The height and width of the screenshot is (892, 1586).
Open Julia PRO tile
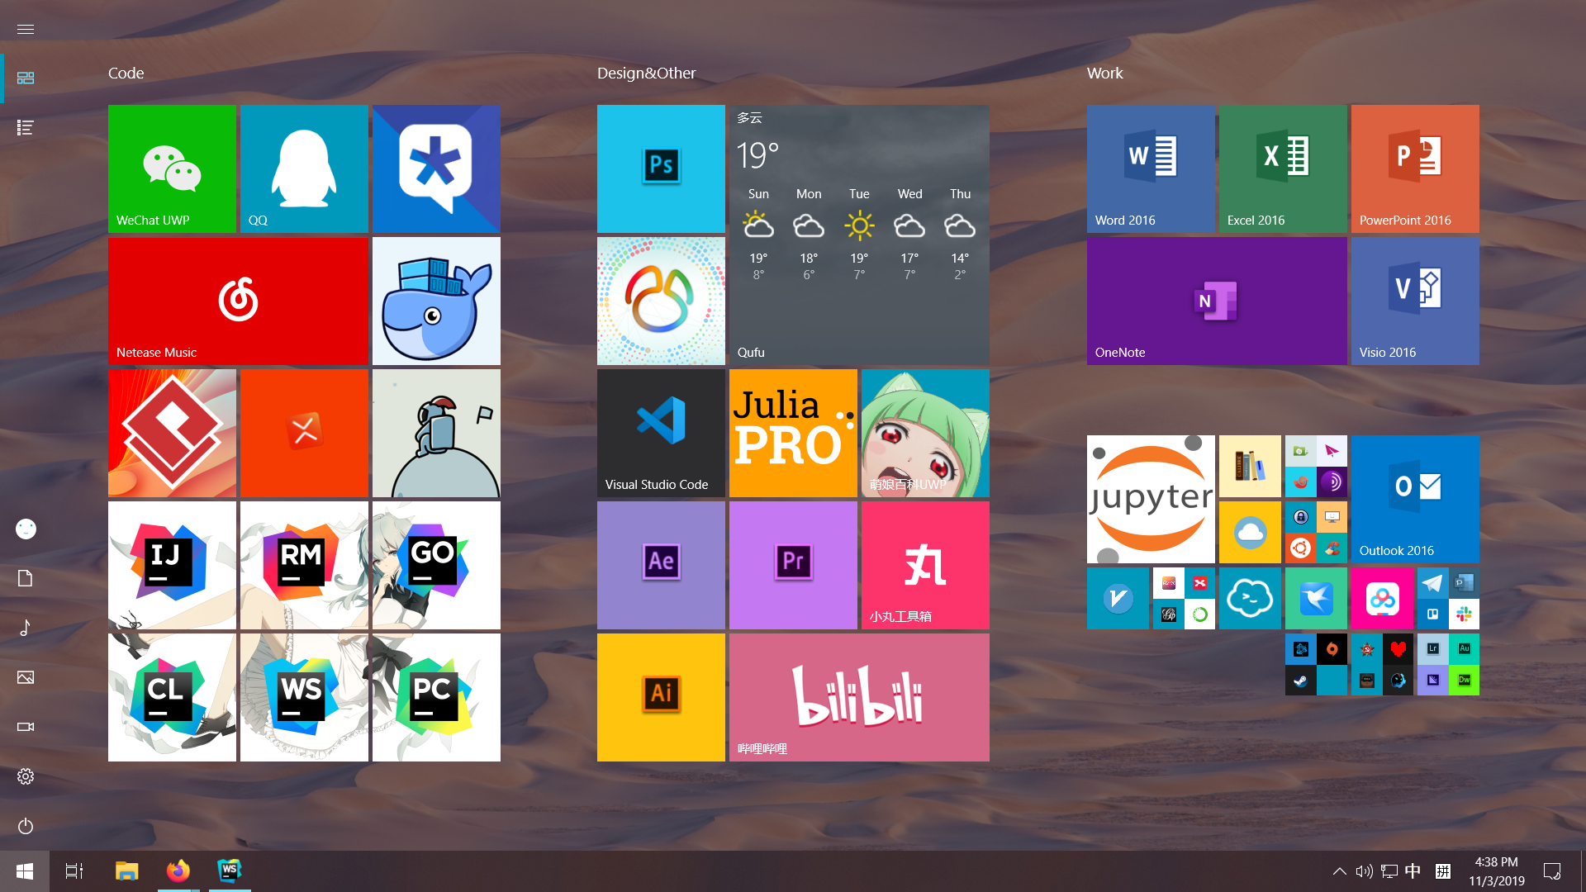tap(793, 433)
